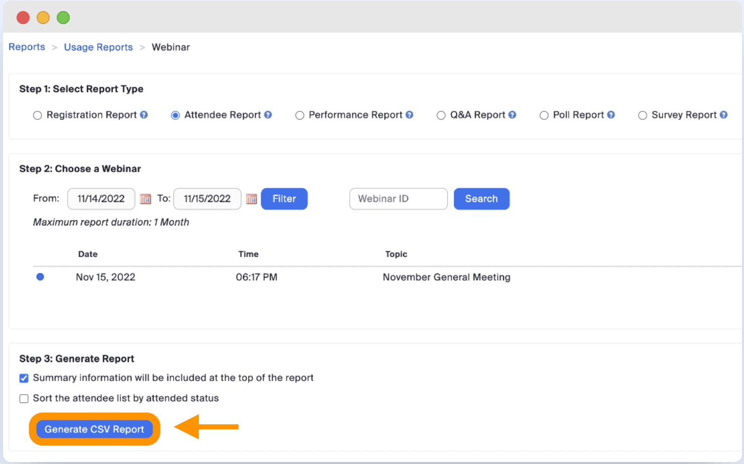Close the window with red button
744x464 pixels.
tap(23, 18)
